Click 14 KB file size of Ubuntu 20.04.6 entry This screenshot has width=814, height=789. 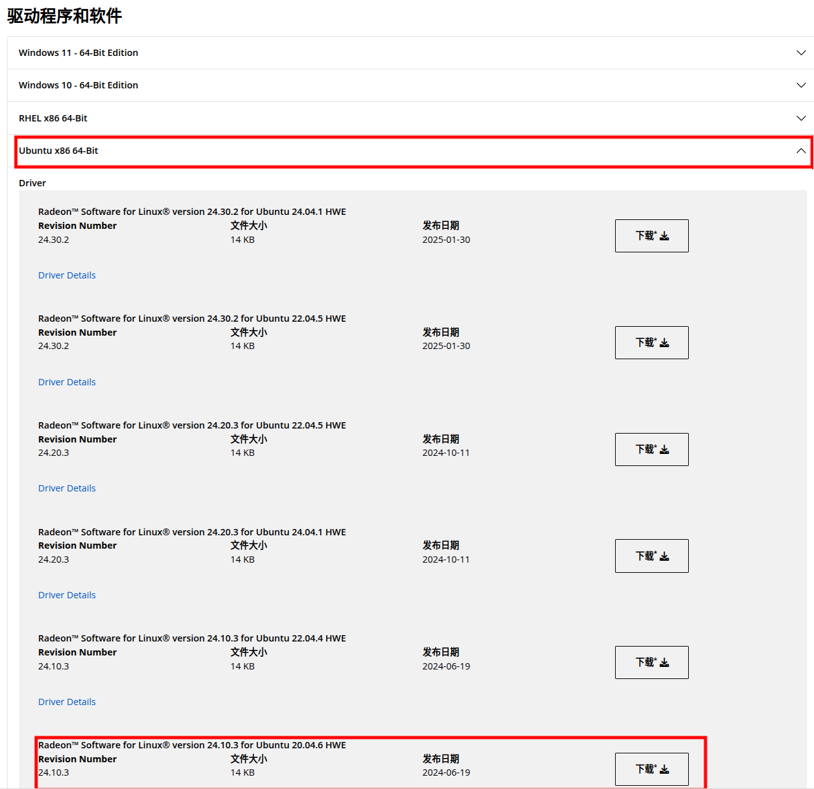click(x=243, y=772)
